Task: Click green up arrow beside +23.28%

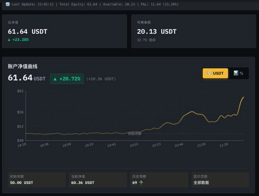Action: (9, 40)
